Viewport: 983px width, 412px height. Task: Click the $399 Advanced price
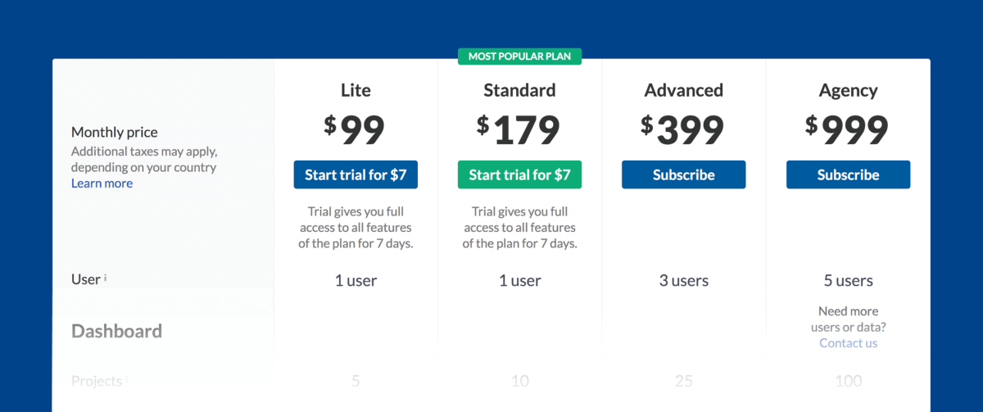[x=682, y=129]
